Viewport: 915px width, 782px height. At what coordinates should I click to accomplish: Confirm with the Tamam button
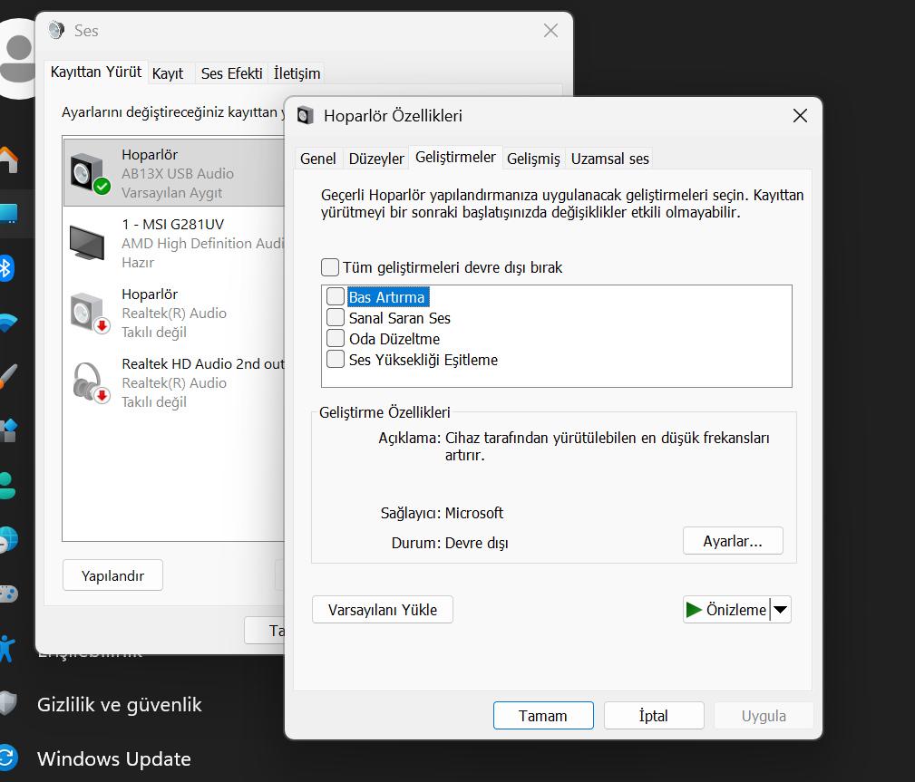(x=543, y=716)
